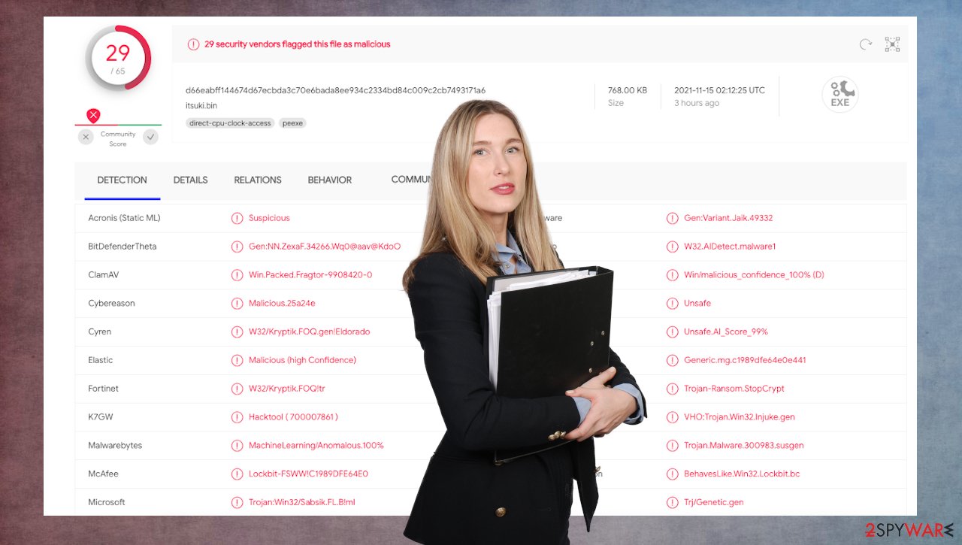Click the alert icon beside Suspicious

click(237, 218)
